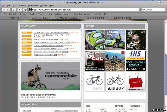The width and height of the screenshot is (167, 112).
Task: Close the Safari 3 tab
Action: tap(83, 18)
